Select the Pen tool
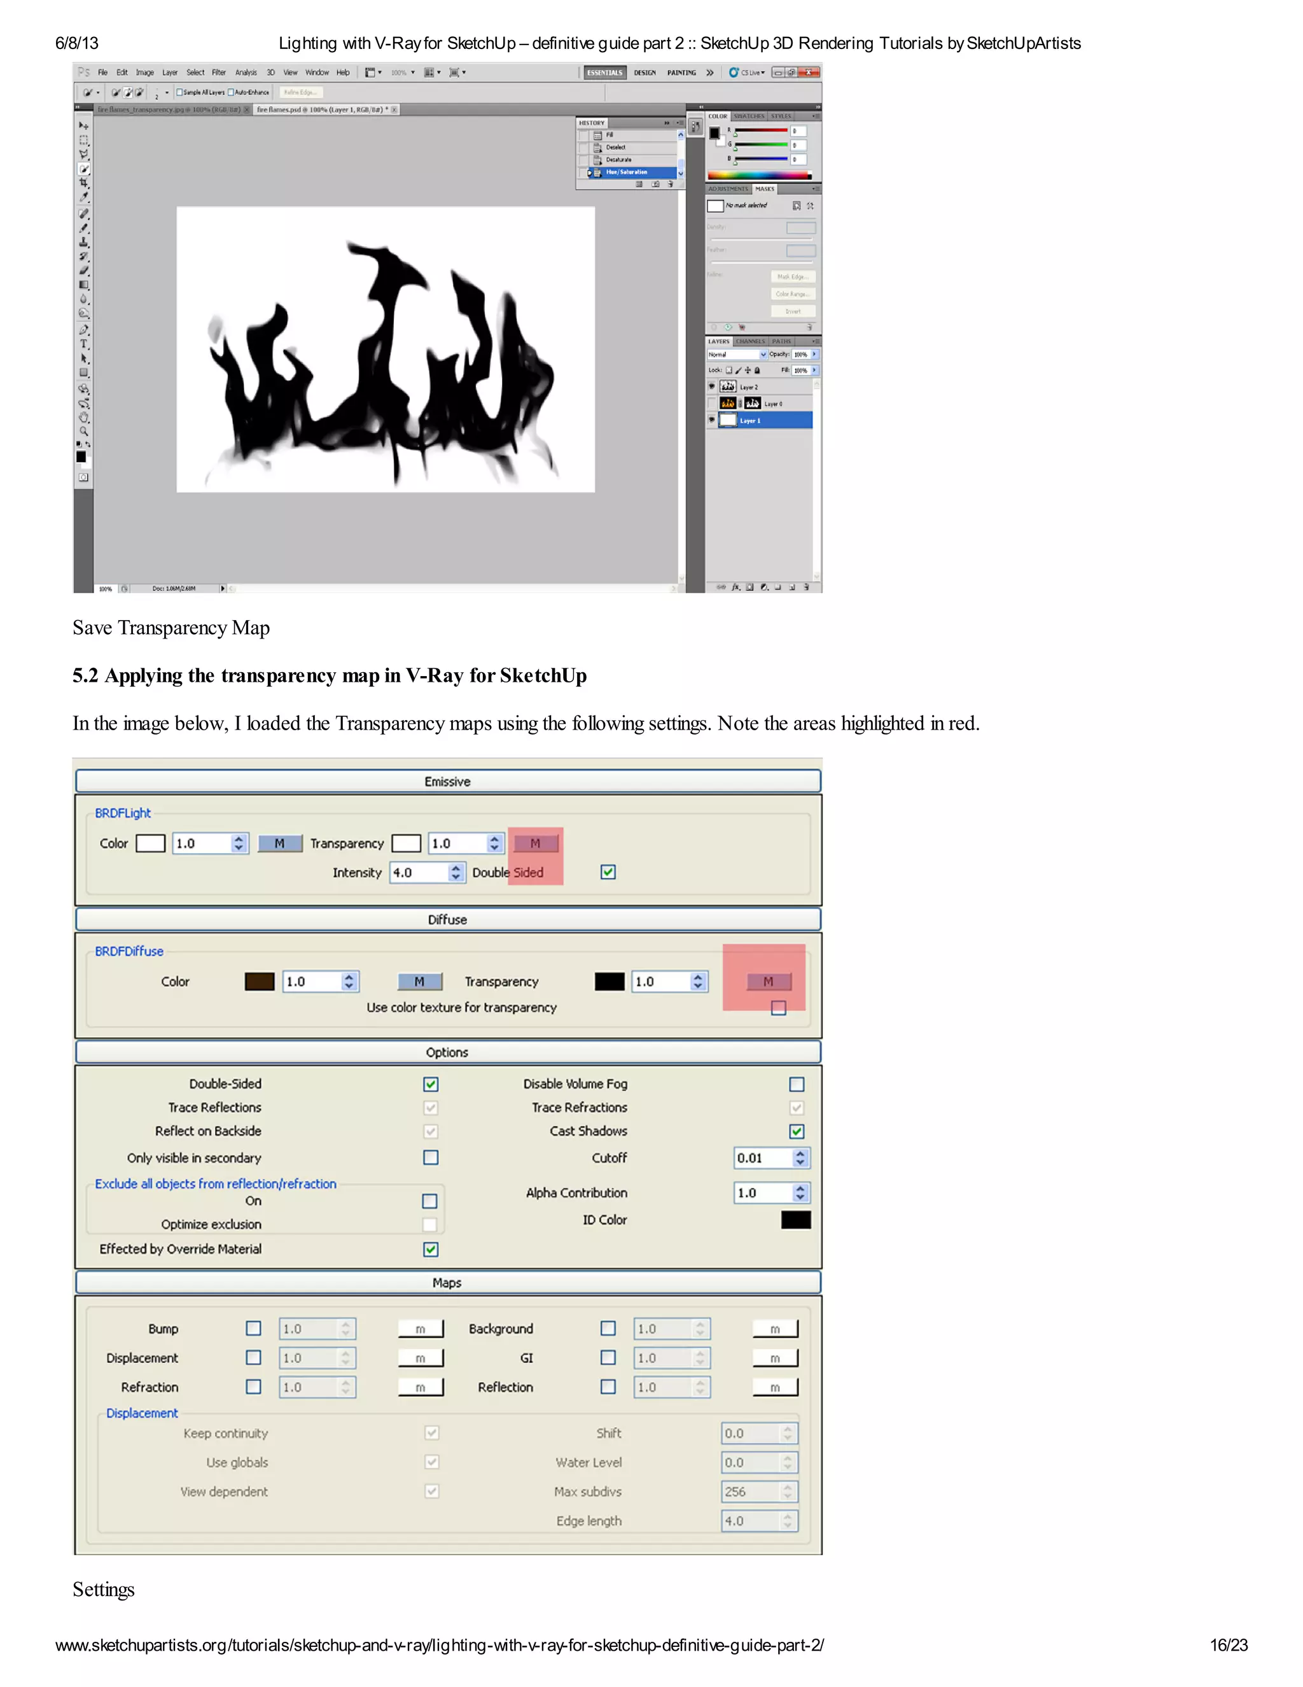 83,330
